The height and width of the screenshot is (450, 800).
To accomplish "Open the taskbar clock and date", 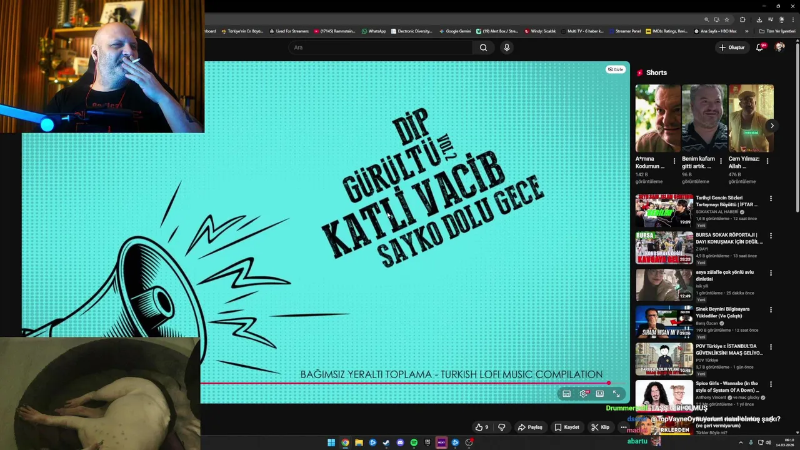I will point(784,442).
